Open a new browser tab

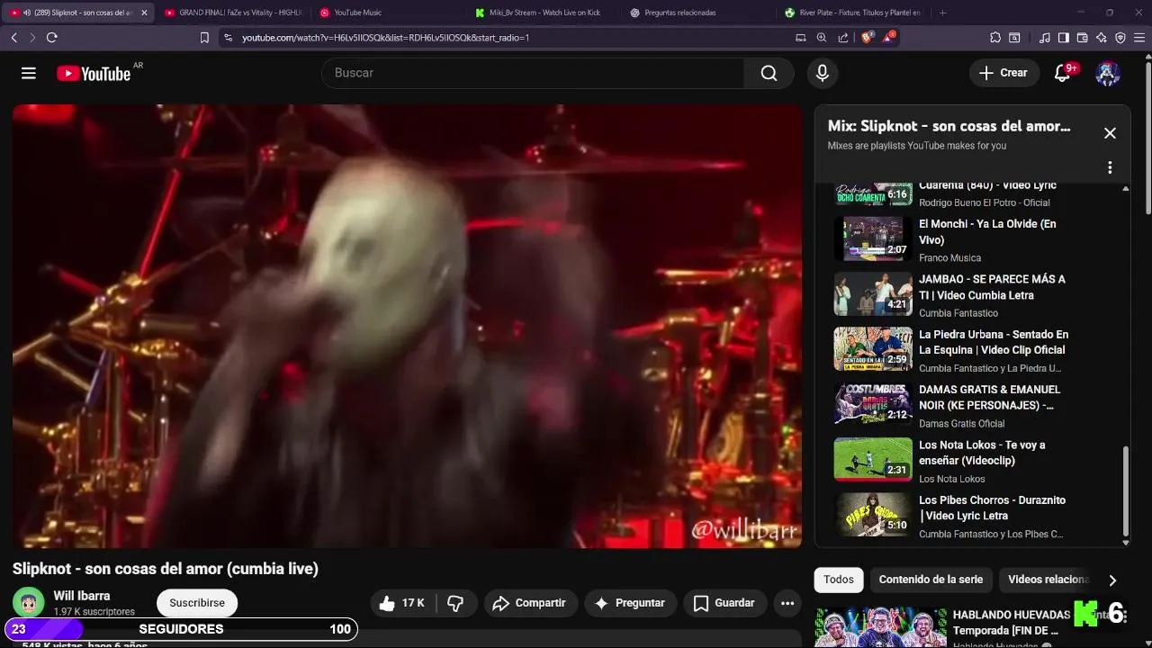tap(942, 13)
